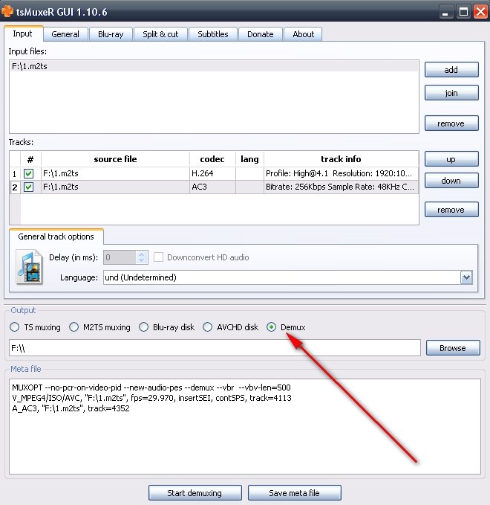This screenshot has width=490, height=505.
Task: Click row number 2 header in Tracks
Action: pyautogui.click(x=15, y=187)
